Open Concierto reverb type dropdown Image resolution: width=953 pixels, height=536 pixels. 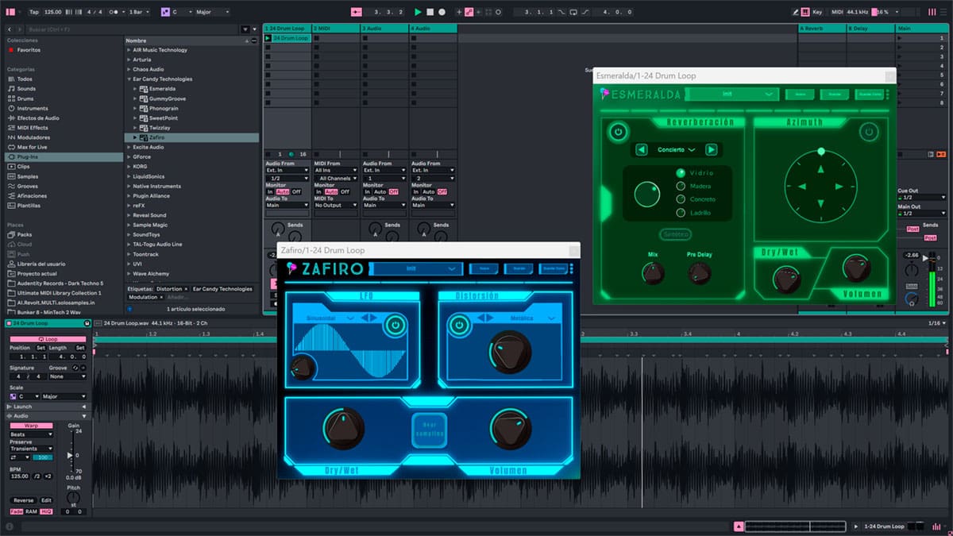coord(676,149)
